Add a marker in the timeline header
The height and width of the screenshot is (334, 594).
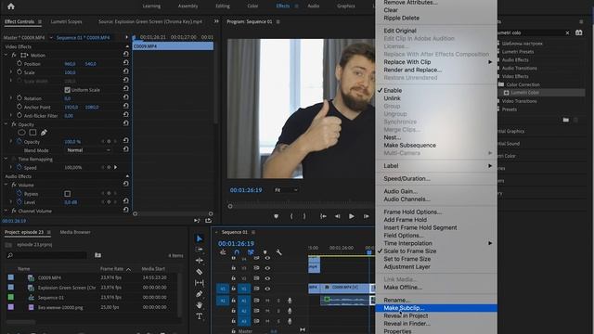click(x=265, y=252)
